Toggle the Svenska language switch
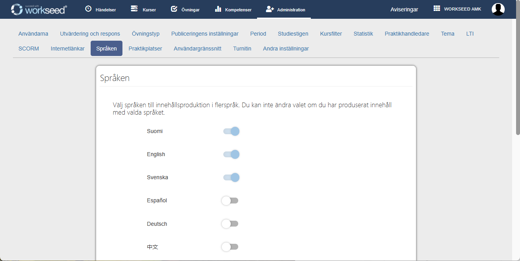This screenshot has width=520, height=261. 231,178
